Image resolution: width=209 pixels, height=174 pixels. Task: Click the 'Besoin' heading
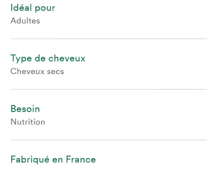[x=25, y=109]
